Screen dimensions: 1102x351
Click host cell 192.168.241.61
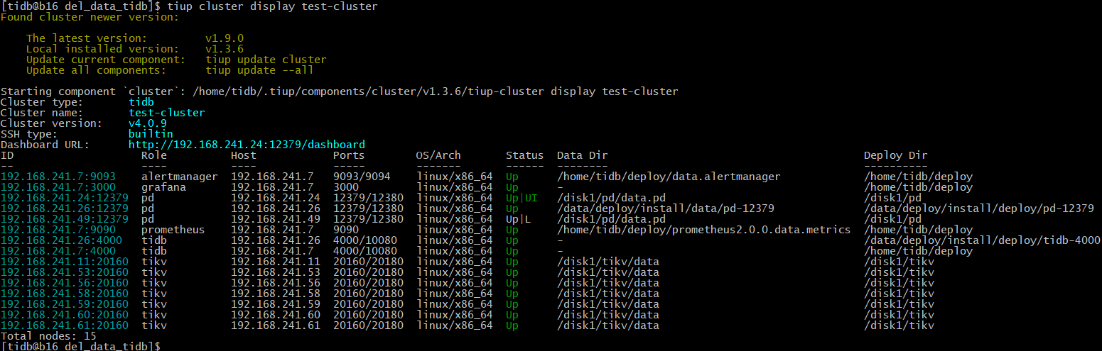pyautogui.click(x=276, y=325)
